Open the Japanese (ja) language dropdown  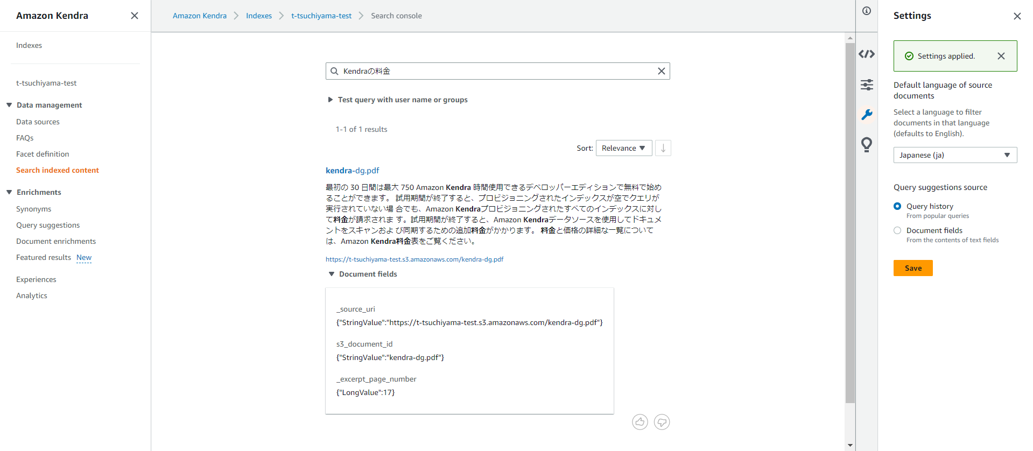click(x=955, y=155)
